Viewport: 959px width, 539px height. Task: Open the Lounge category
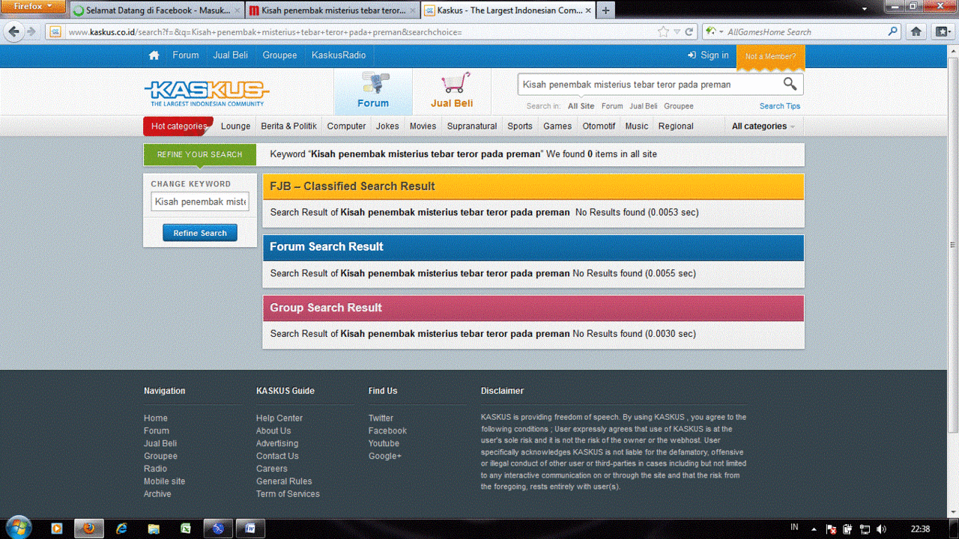click(x=235, y=126)
